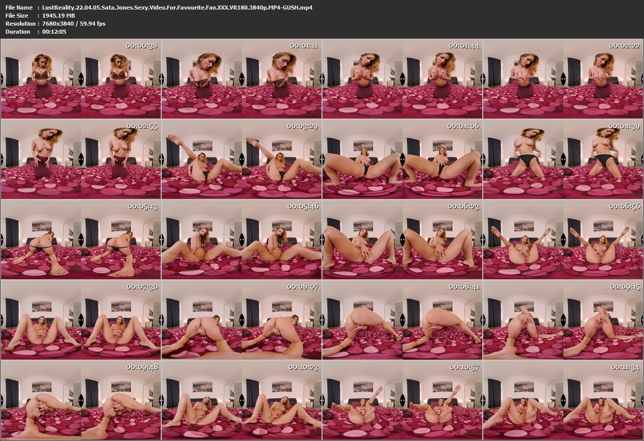Choose the last thumbnail marked 00:11:34
Viewport: 644px width, 441px height.
[563, 400]
